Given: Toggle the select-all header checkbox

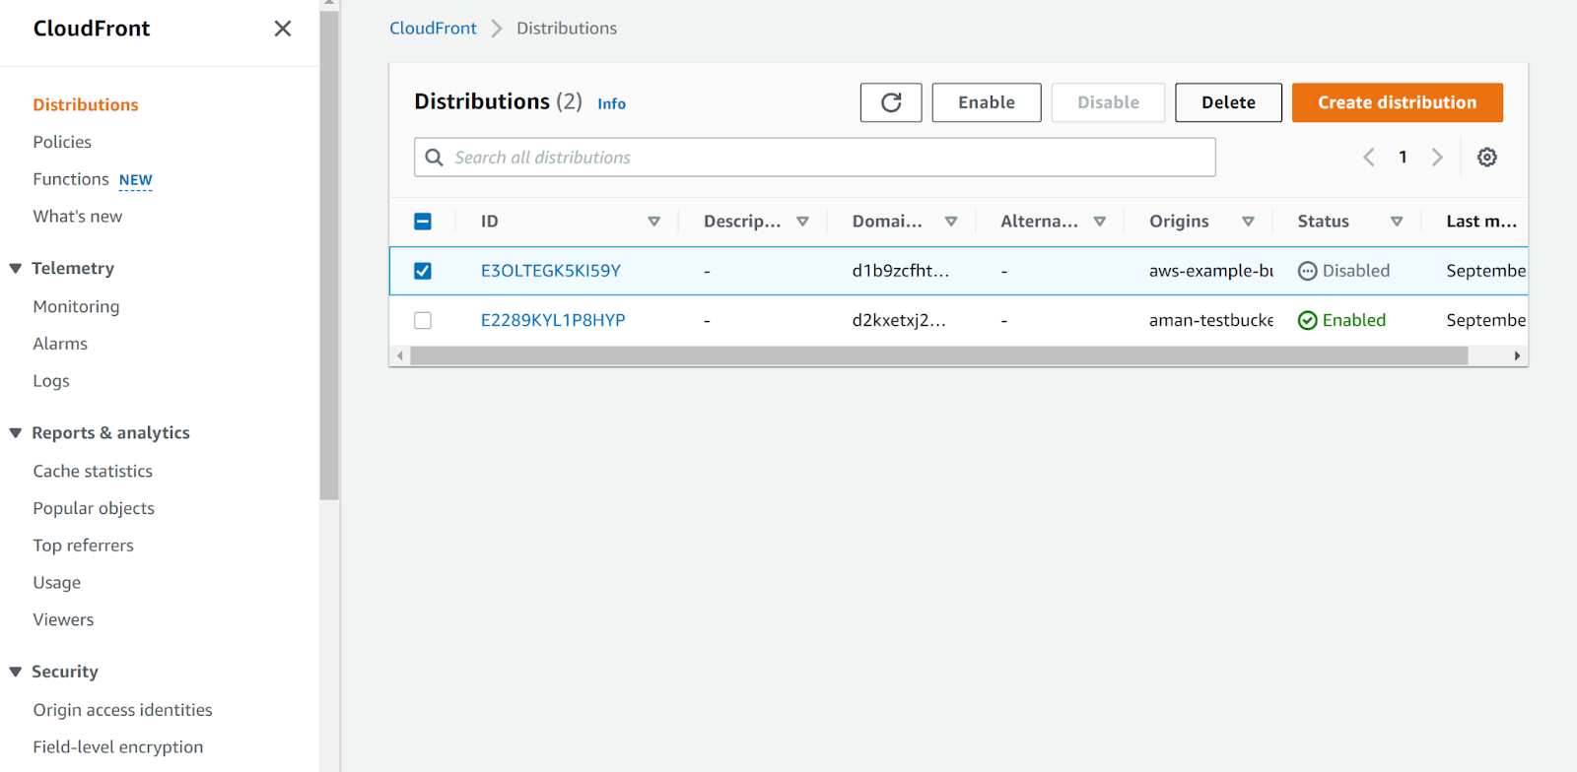Looking at the screenshot, I should [x=423, y=222].
